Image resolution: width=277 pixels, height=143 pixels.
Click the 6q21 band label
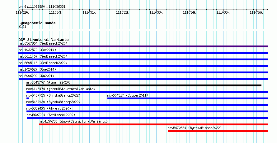22,27
